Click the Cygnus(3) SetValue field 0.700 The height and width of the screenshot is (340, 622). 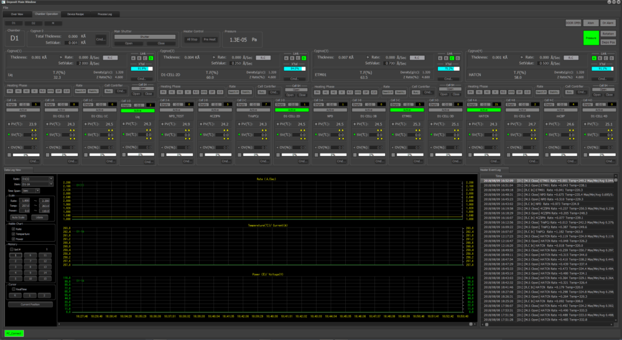[x=390, y=63]
